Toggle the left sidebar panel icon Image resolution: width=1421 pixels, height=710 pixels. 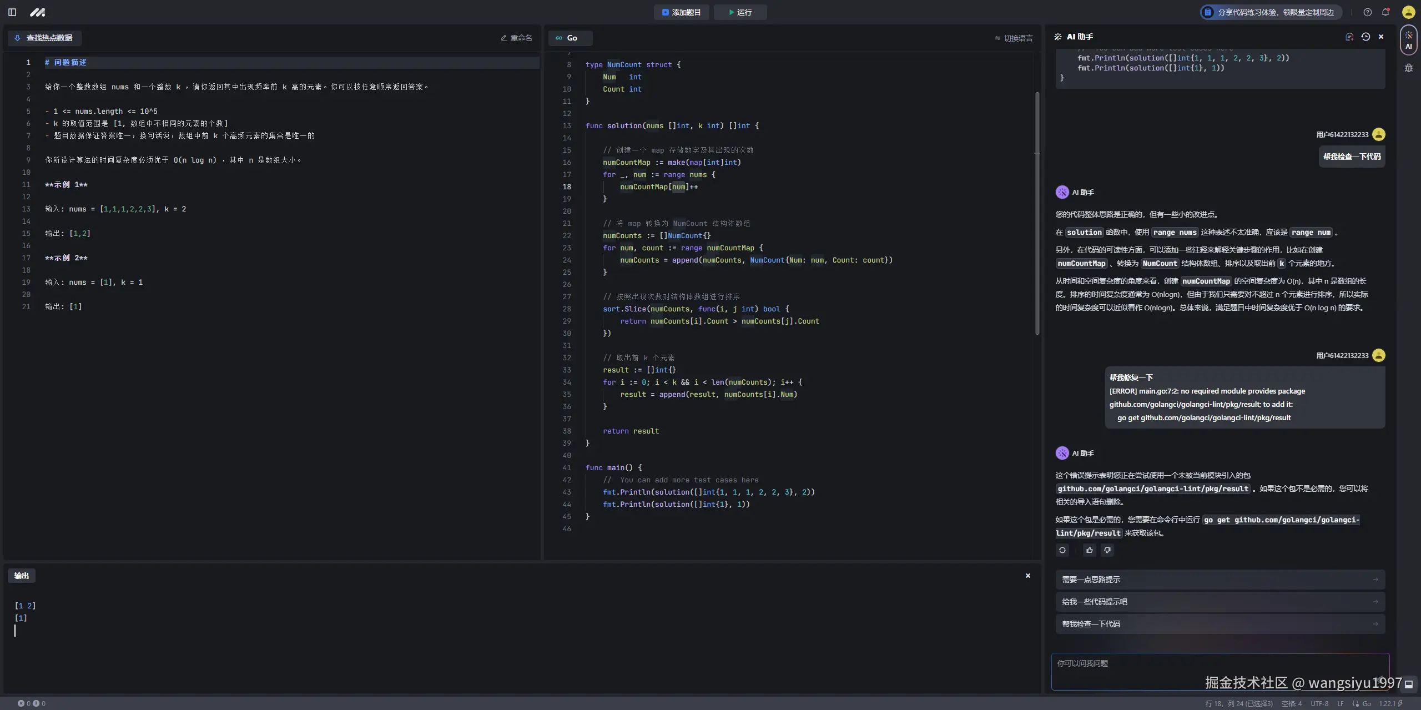tap(12, 12)
